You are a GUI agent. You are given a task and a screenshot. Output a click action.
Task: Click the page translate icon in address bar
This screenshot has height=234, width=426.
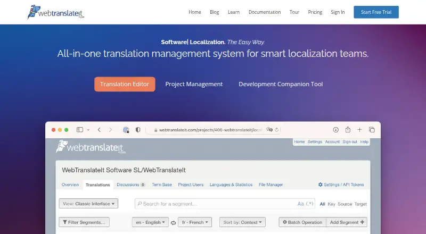click(269, 130)
